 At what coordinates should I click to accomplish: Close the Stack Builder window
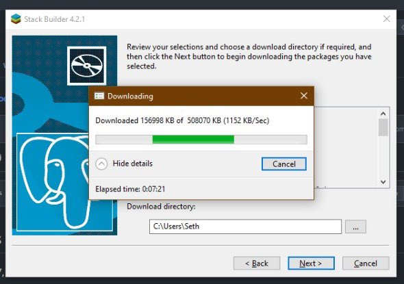386,18
